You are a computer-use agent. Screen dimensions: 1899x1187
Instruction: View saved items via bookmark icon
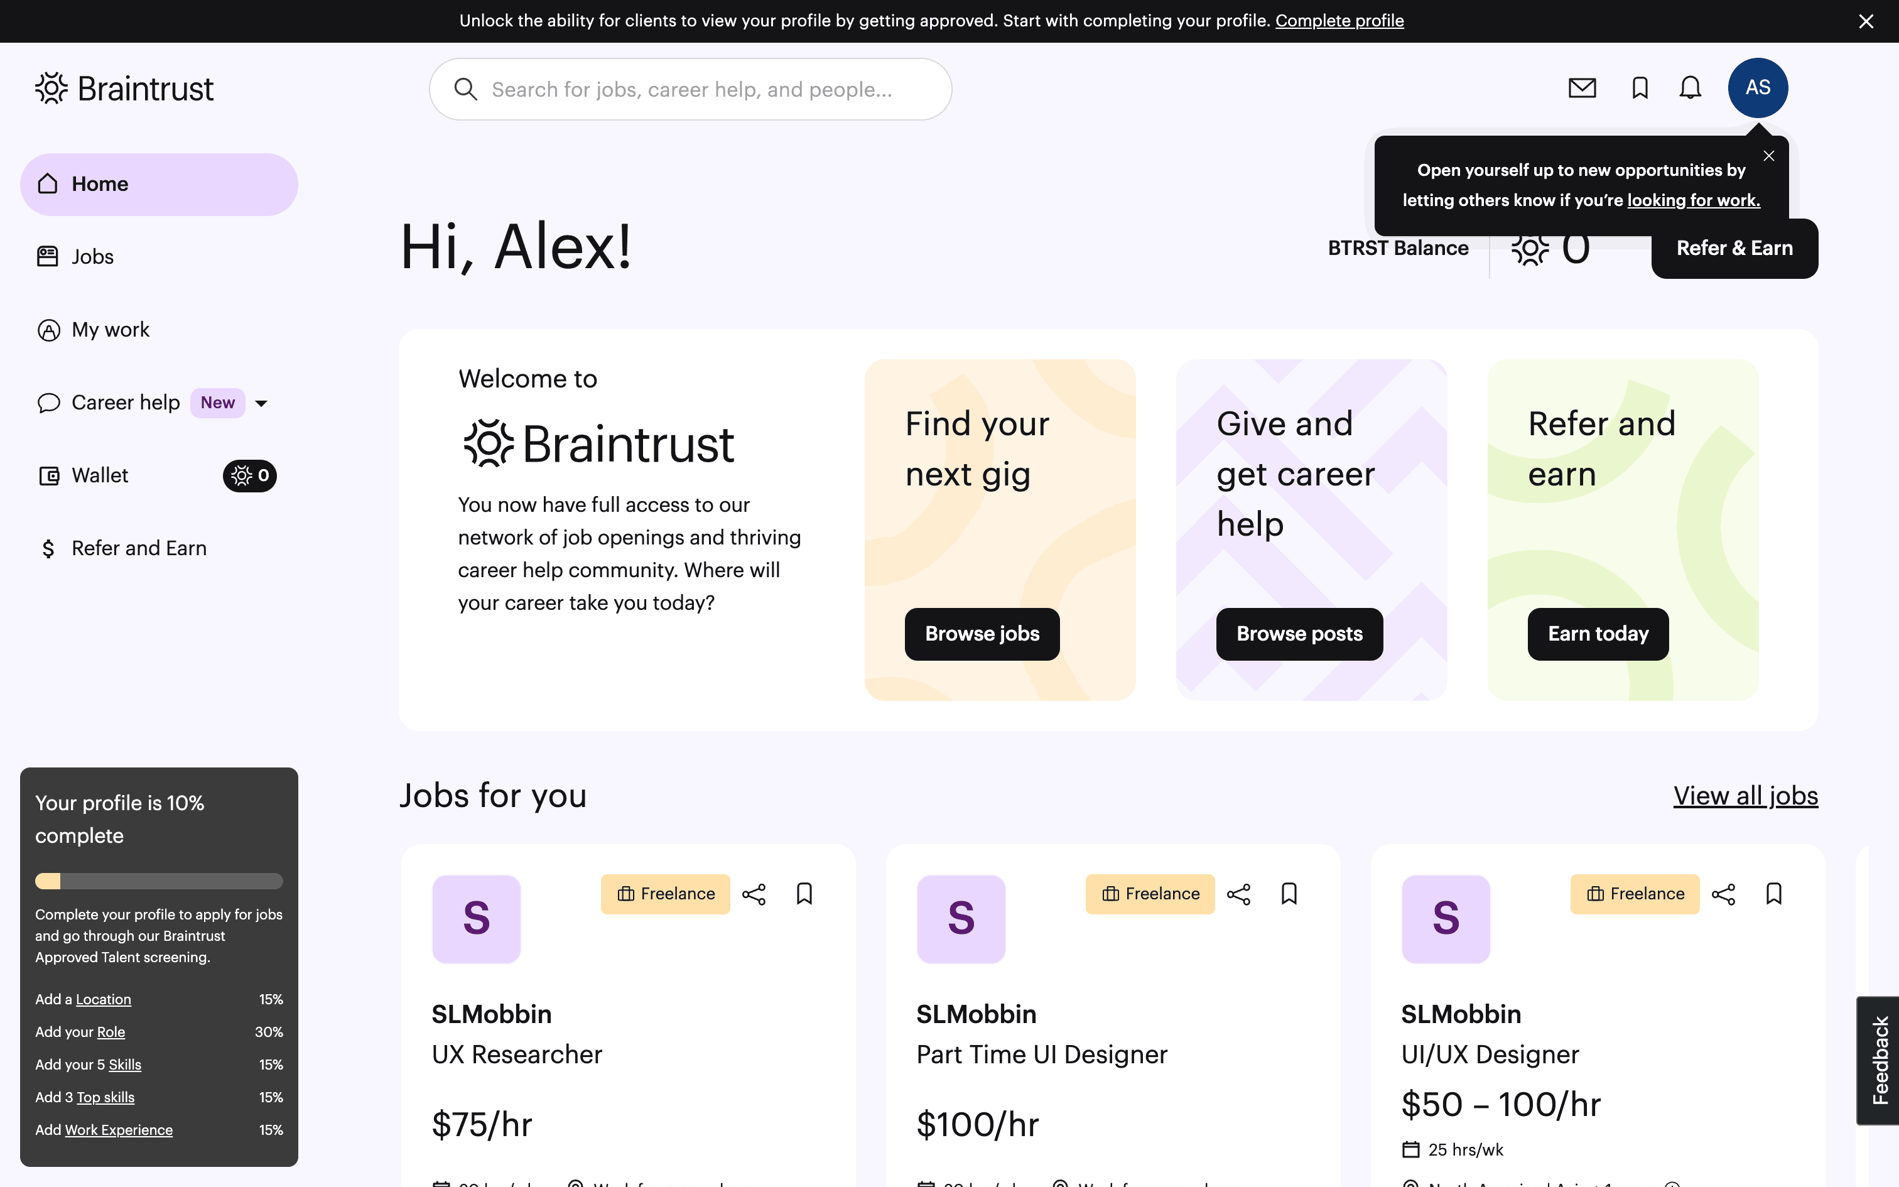(x=1639, y=88)
